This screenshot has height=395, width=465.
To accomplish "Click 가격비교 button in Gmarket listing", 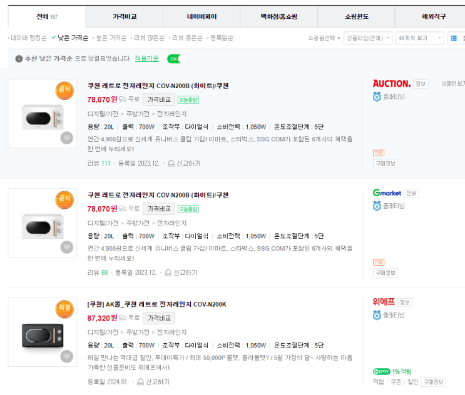I will pyautogui.click(x=159, y=209).
